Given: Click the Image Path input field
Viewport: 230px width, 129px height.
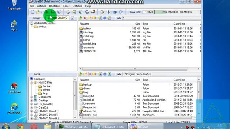Looking at the screenshot, I should coord(161,18).
